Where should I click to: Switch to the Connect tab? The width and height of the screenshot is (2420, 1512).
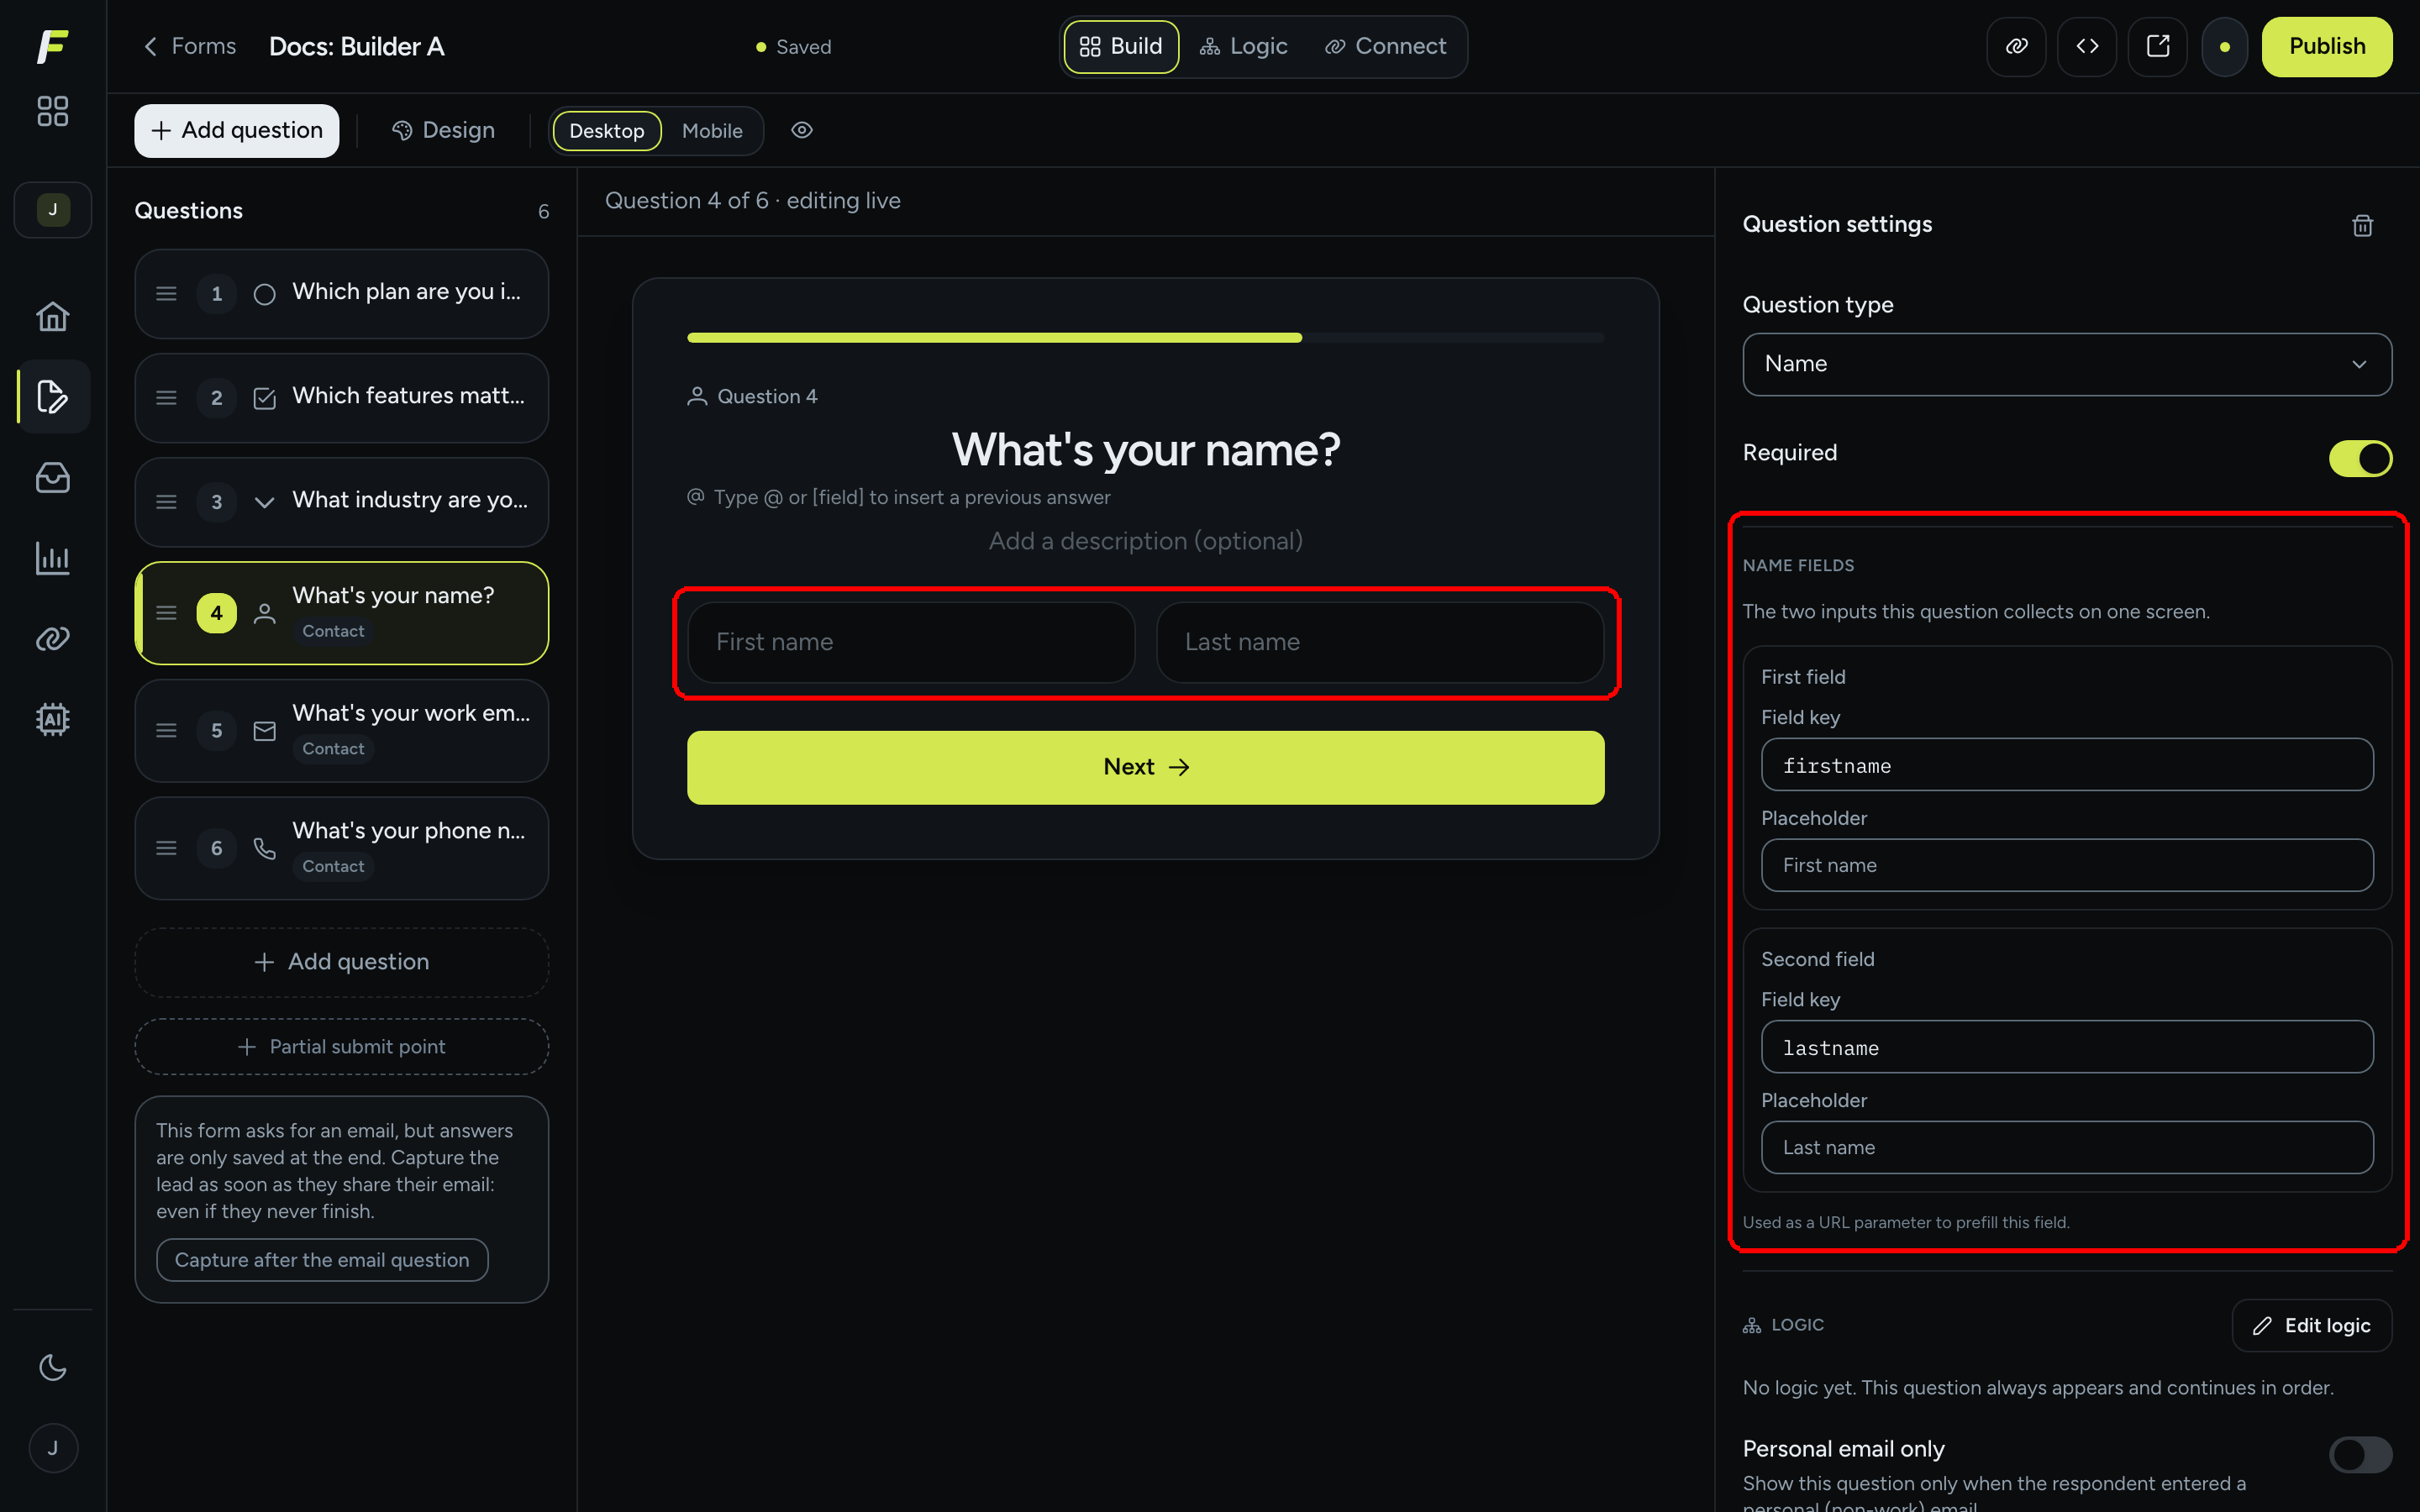[x=1385, y=46]
